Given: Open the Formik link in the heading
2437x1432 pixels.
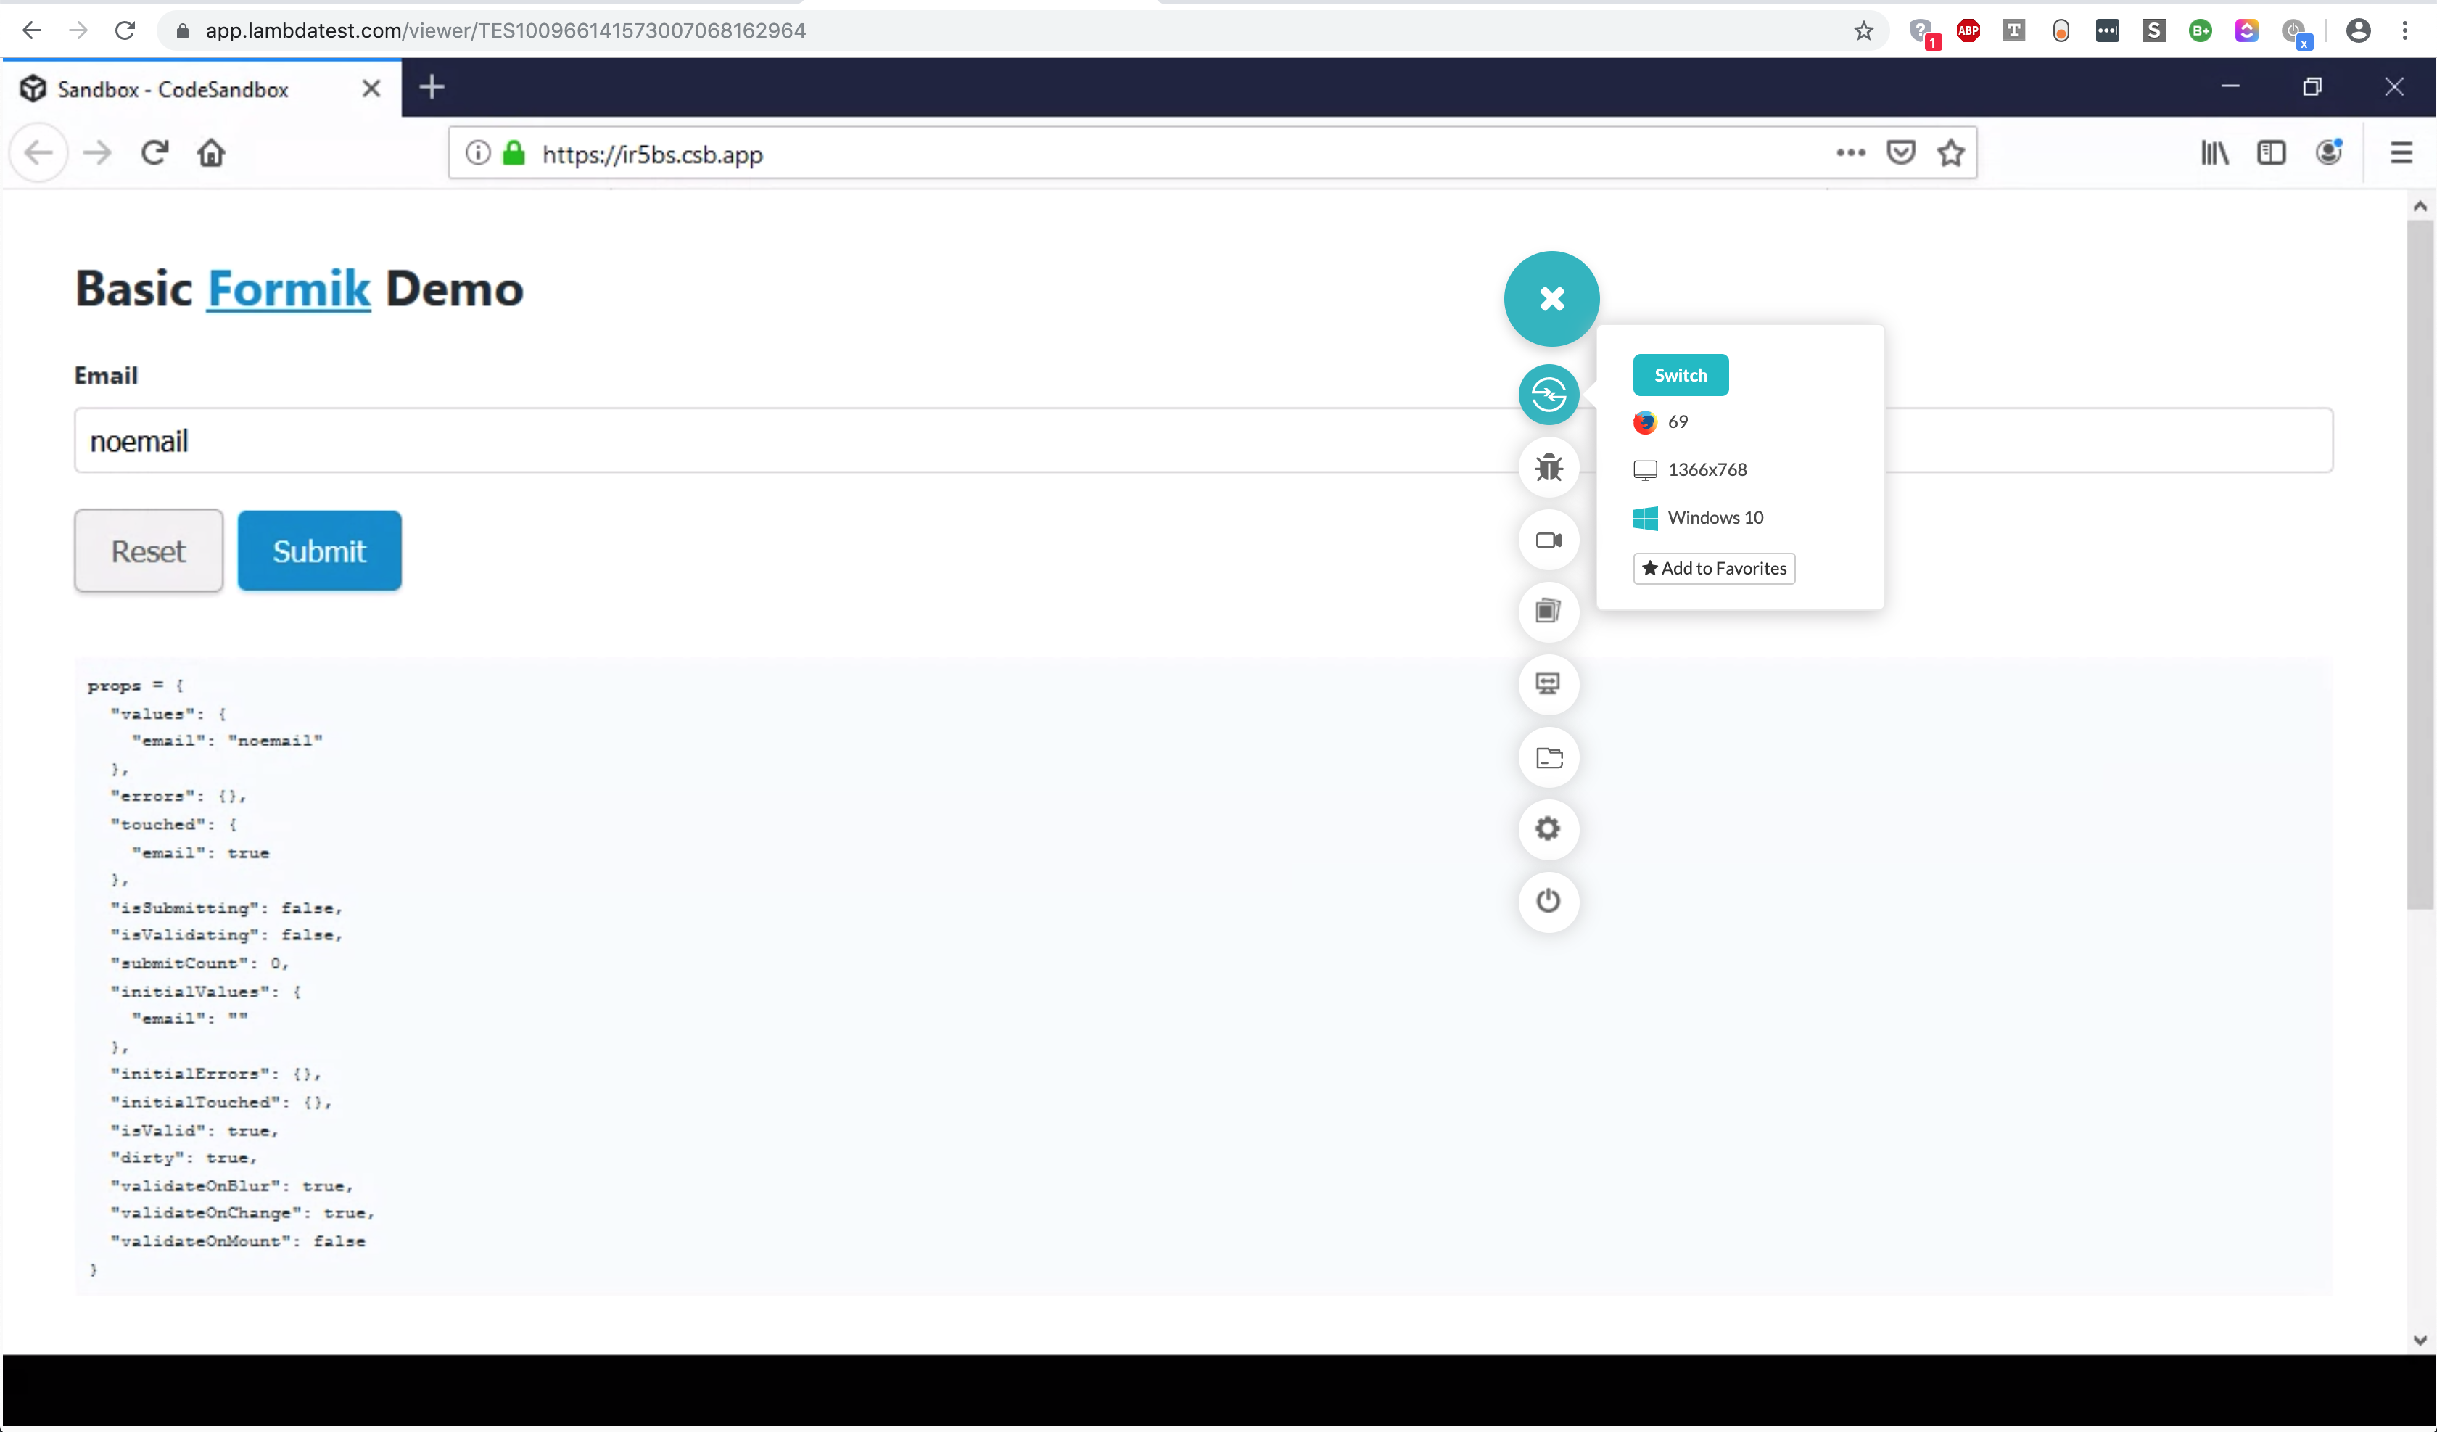Looking at the screenshot, I should (286, 288).
